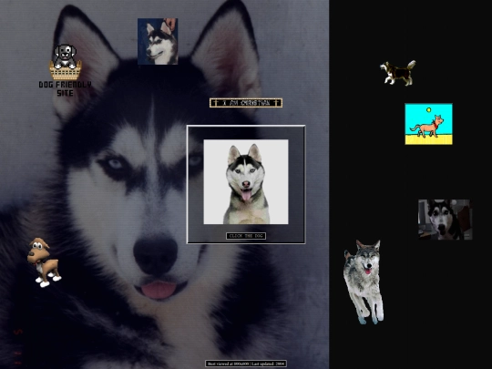Click the Best viewed footer text

tap(246, 364)
